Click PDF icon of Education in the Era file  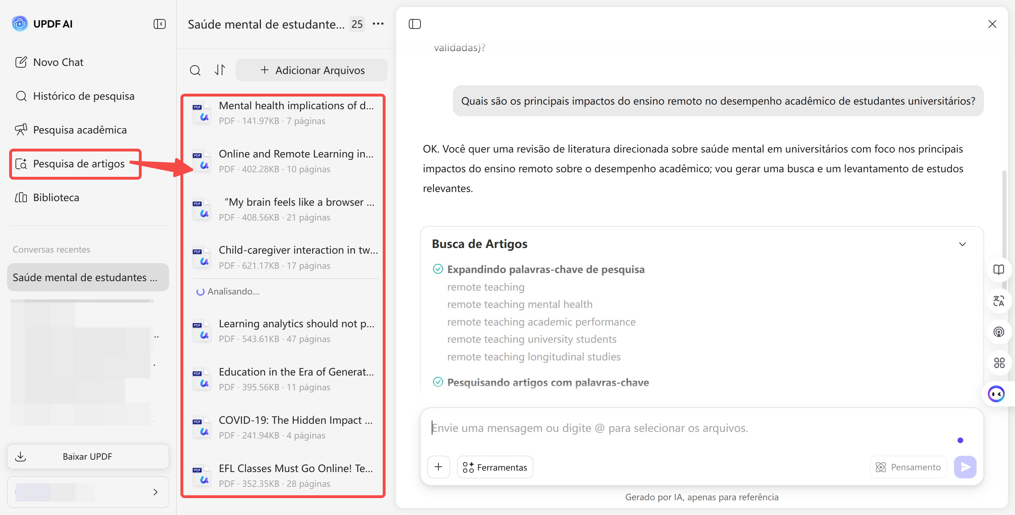click(x=202, y=379)
